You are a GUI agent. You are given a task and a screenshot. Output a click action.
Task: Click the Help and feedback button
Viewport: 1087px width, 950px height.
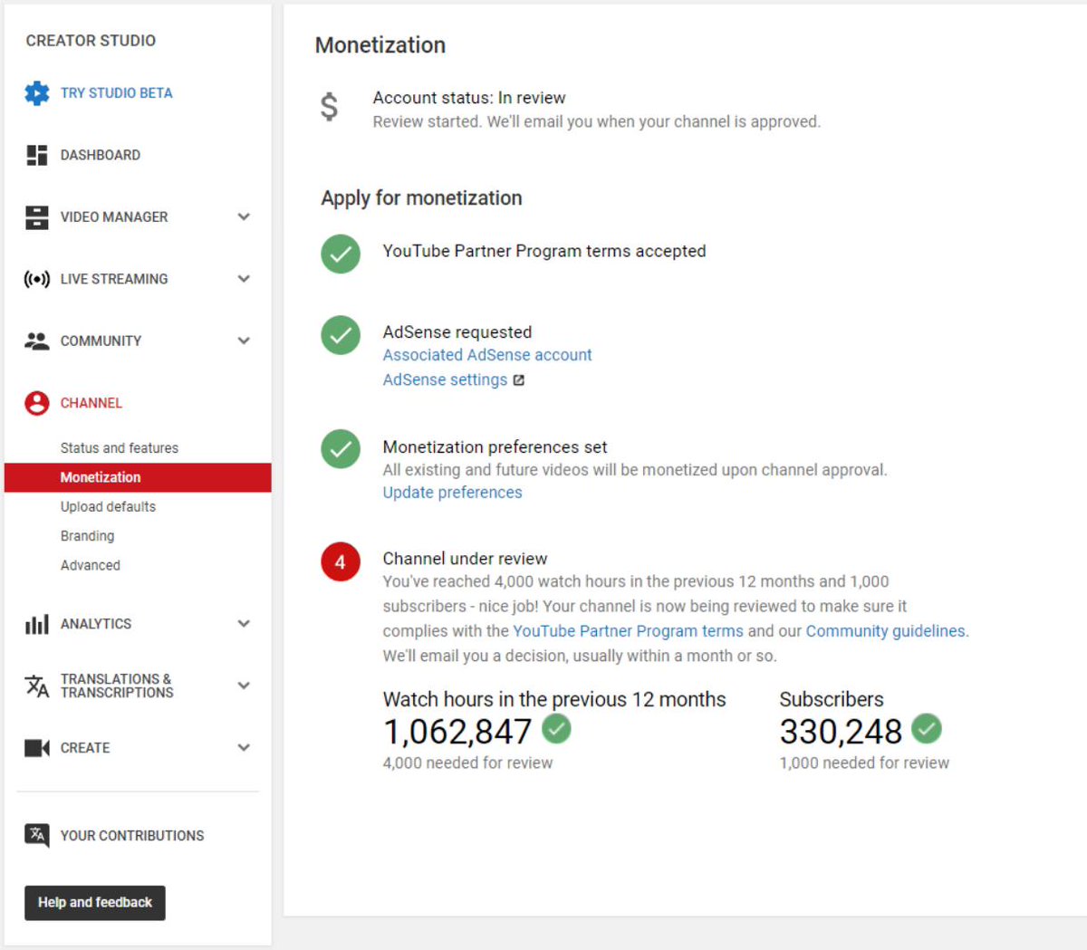(95, 903)
